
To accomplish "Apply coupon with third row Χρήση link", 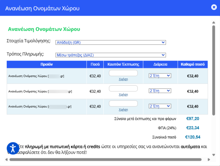I will [123, 110].
